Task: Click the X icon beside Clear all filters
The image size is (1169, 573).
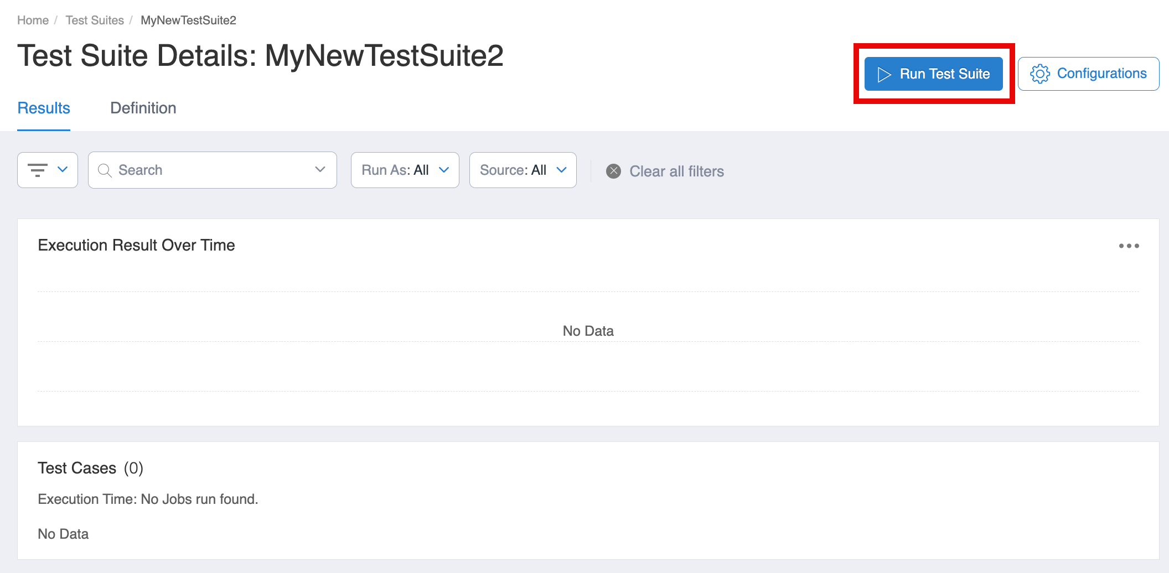Action: 613,171
